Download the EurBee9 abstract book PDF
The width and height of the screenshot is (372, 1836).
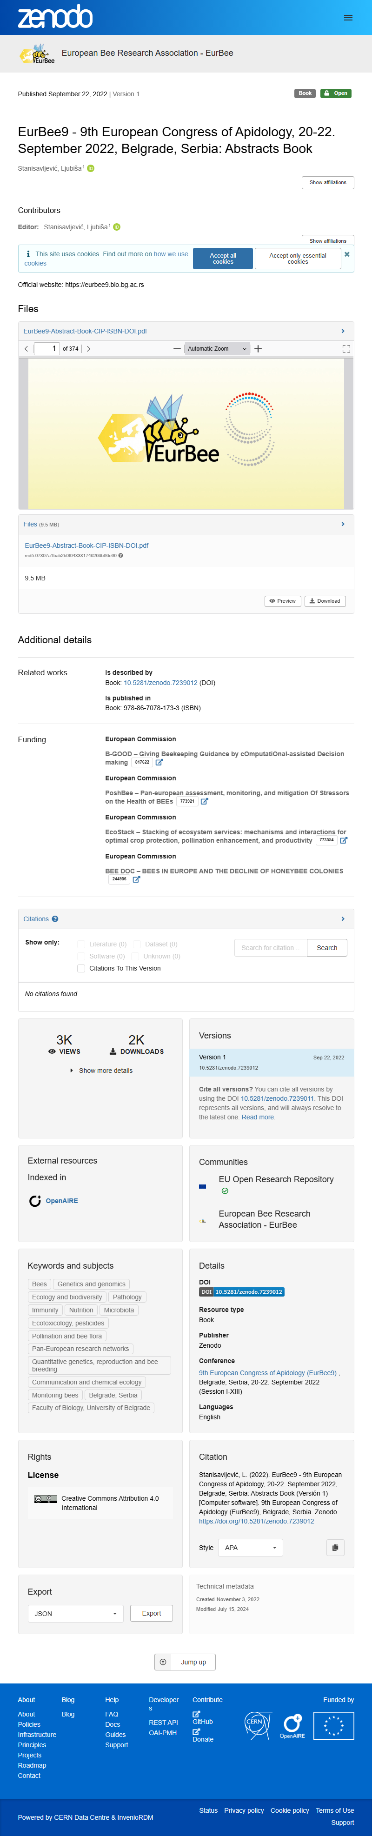point(324,601)
